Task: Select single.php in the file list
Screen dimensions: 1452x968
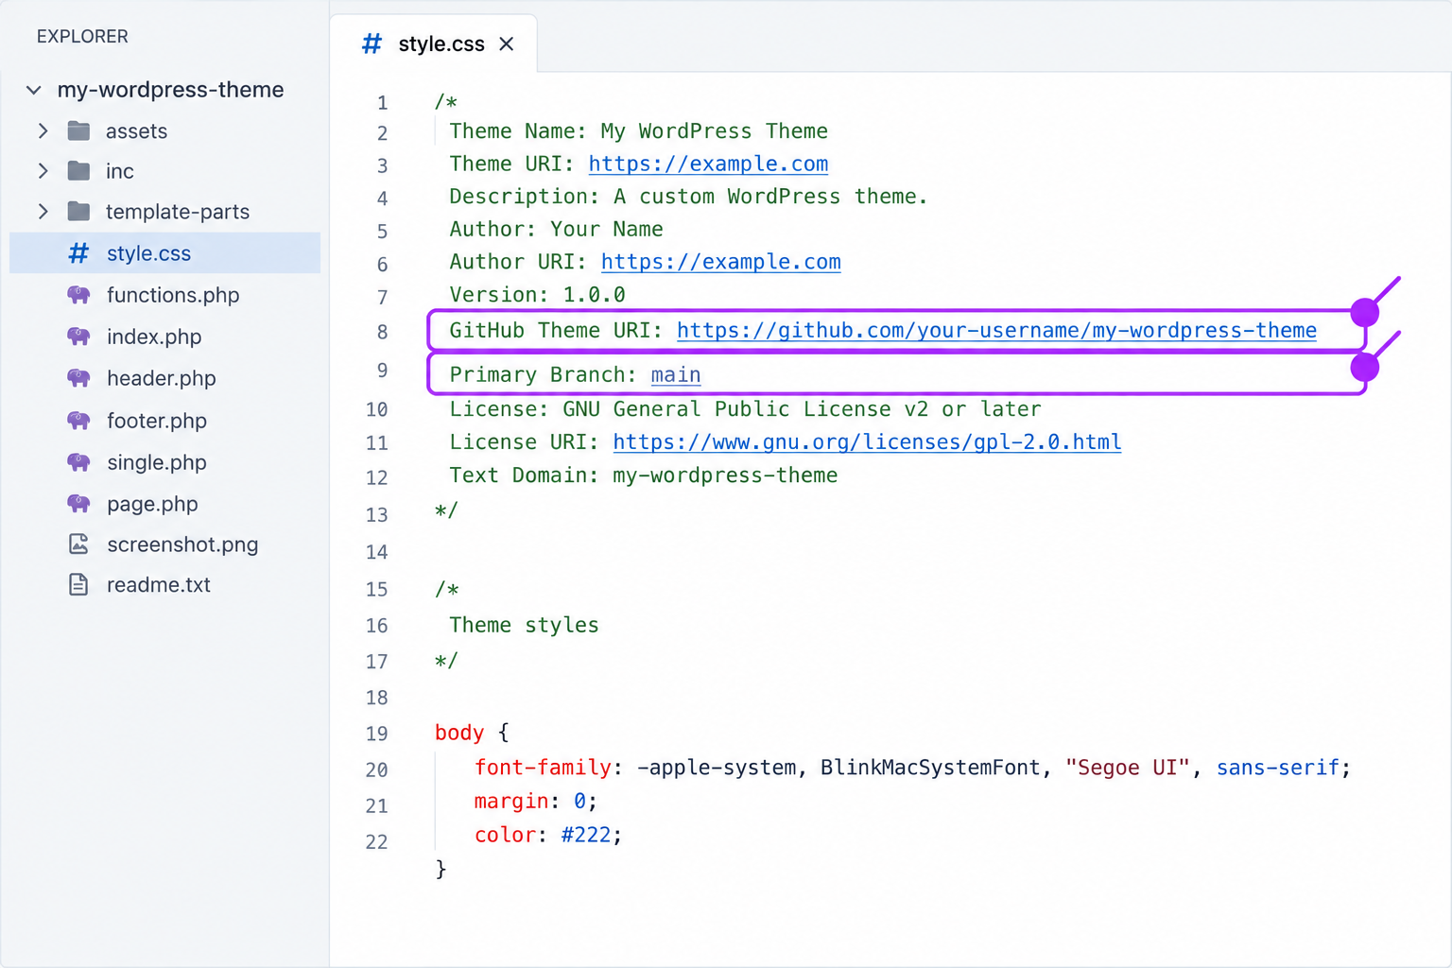Action: pos(157,462)
